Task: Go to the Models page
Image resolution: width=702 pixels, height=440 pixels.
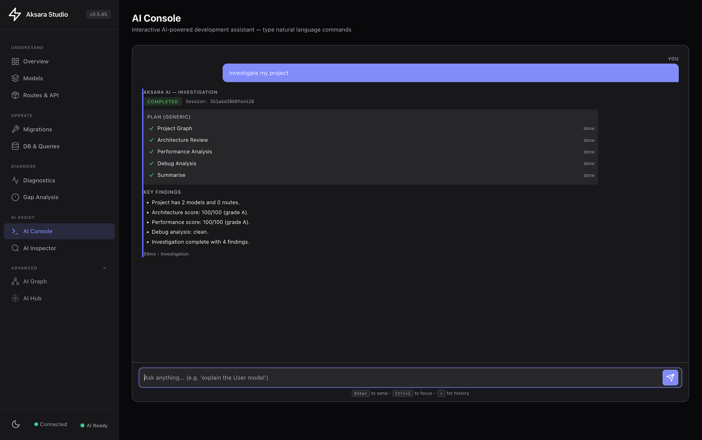Action: 59,78
